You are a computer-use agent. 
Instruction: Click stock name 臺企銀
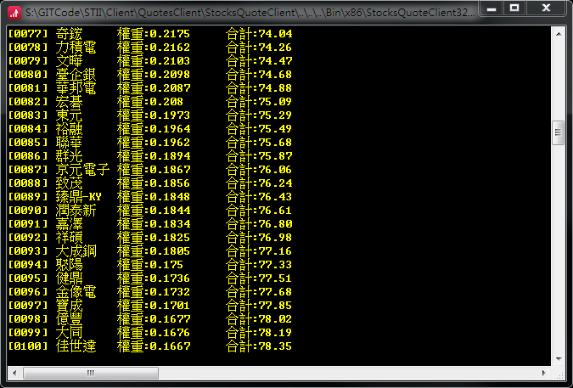pyautogui.click(x=76, y=75)
